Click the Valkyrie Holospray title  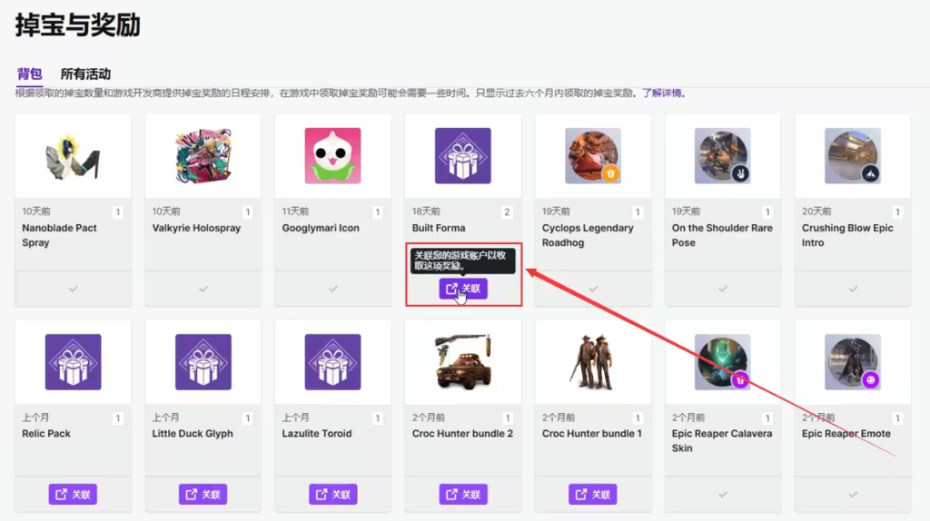[196, 228]
